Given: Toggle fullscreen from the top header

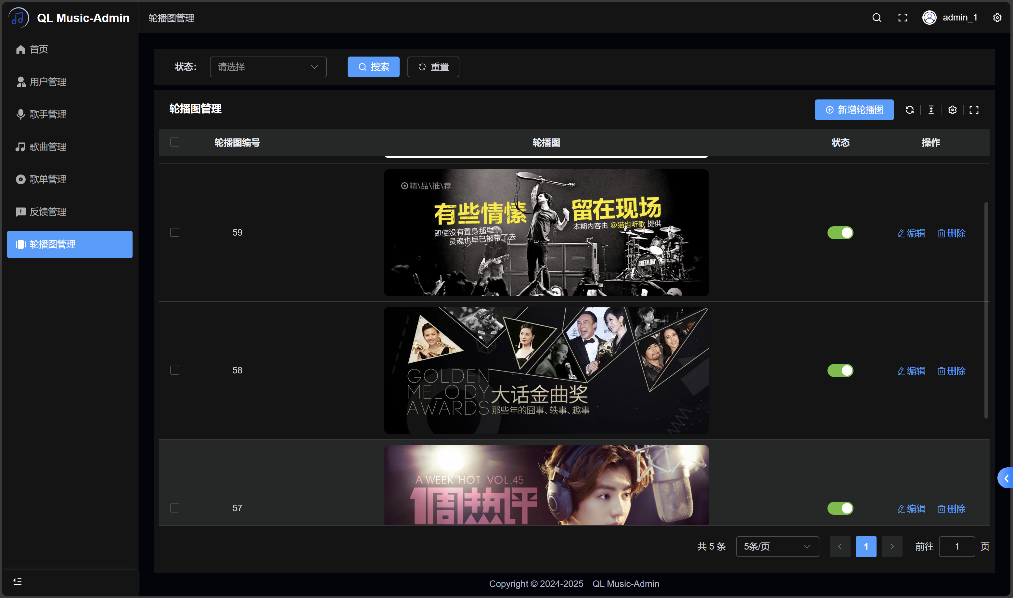Looking at the screenshot, I should [x=903, y=18].
